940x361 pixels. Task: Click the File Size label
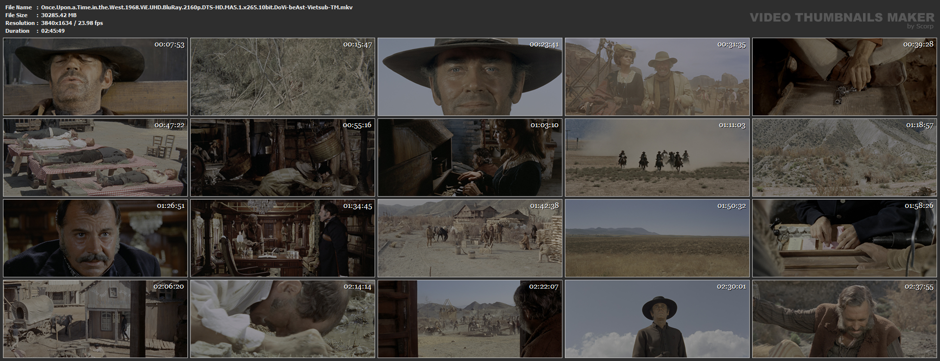16,15
